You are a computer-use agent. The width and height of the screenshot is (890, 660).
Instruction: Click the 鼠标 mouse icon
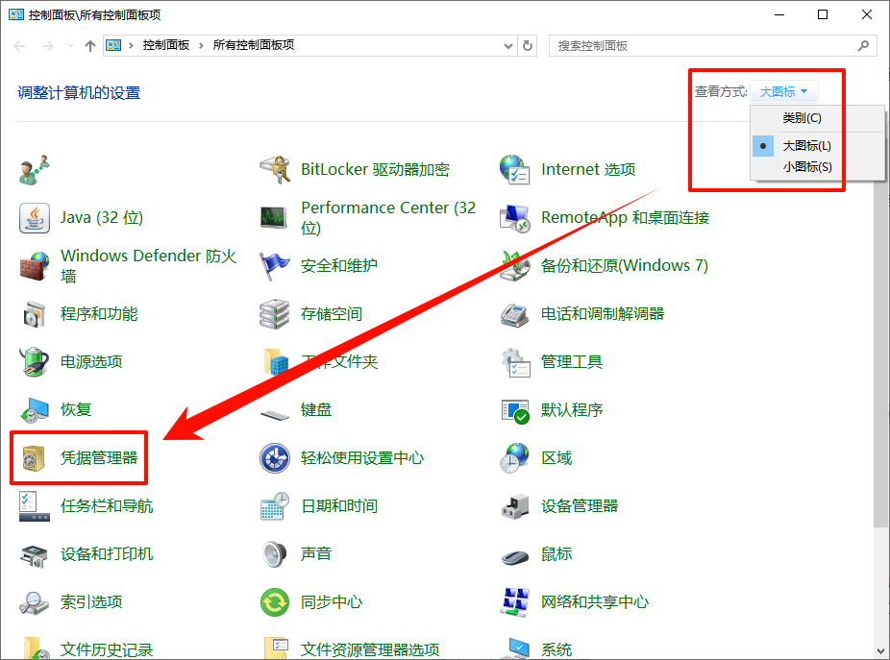tap(515, 556)
